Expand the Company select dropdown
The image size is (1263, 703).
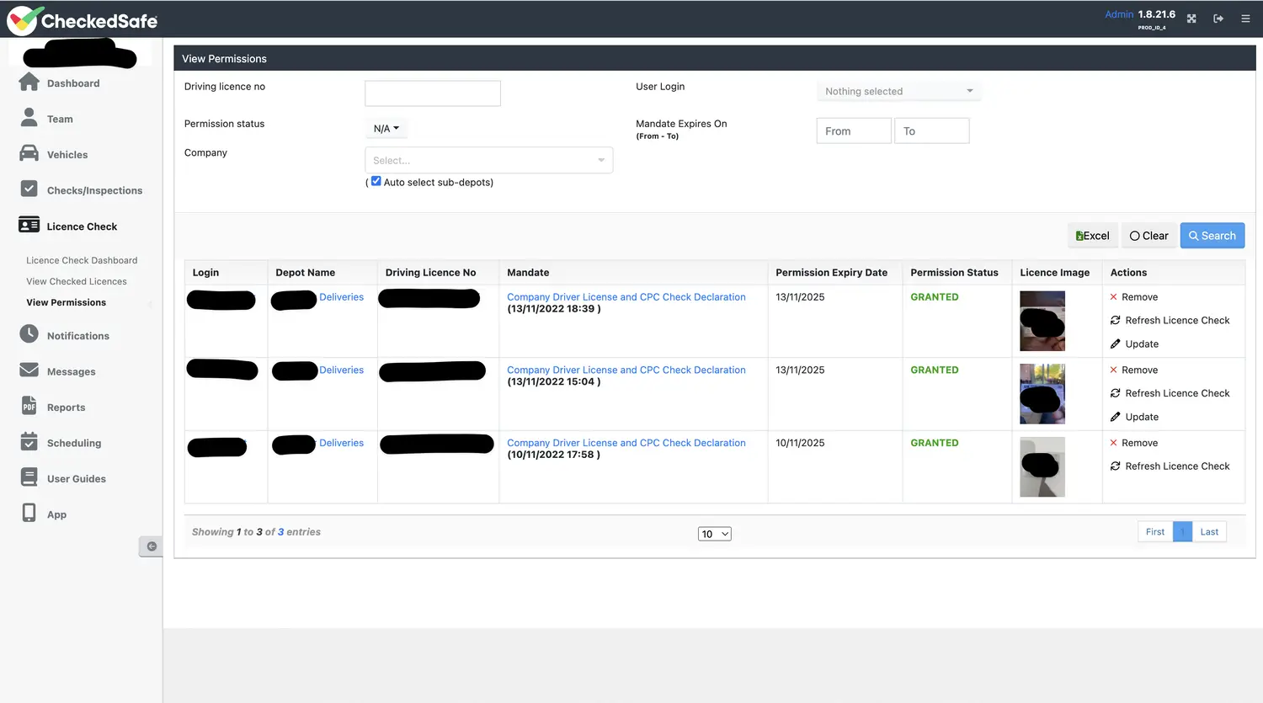click(x=488, y=160)
